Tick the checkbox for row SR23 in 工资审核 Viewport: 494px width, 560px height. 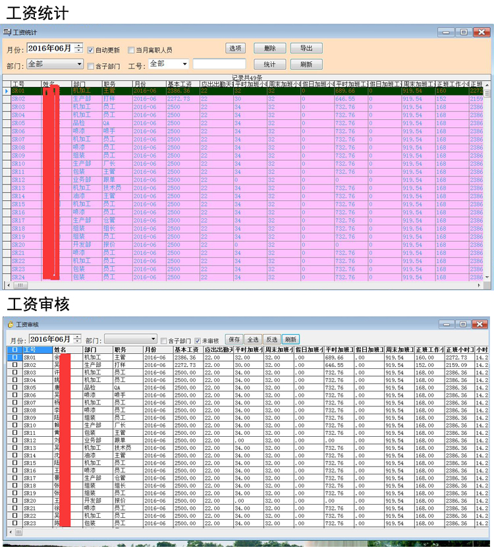[x=15, y=523]
